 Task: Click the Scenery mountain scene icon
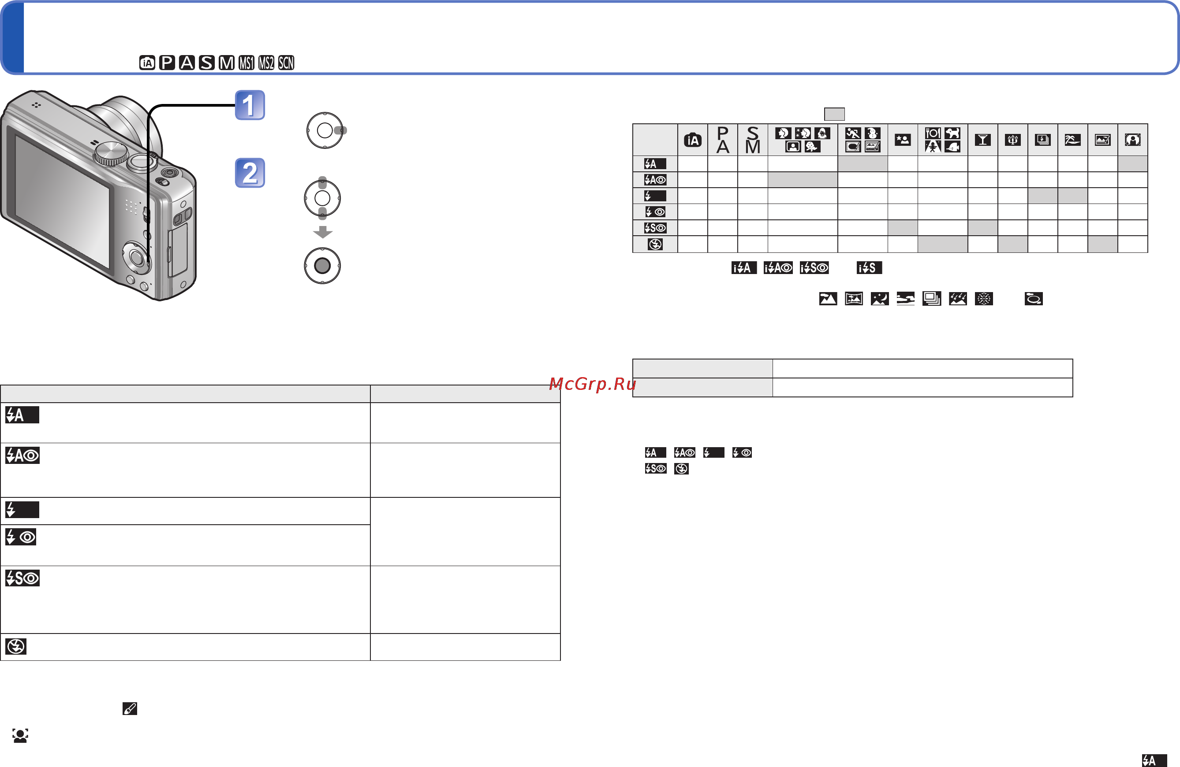[828, 299]
